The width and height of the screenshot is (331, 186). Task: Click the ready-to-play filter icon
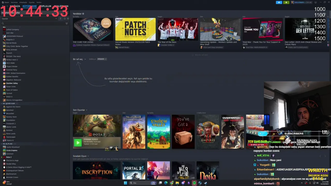[68, 19]
